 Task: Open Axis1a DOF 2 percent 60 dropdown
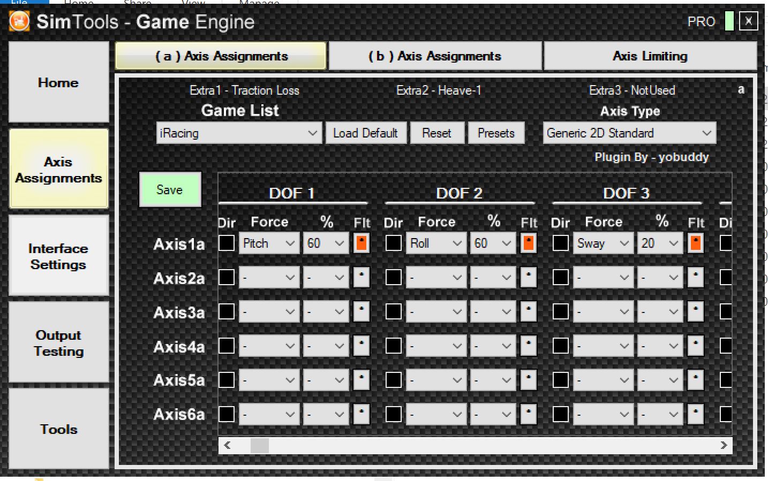(493, 243)
